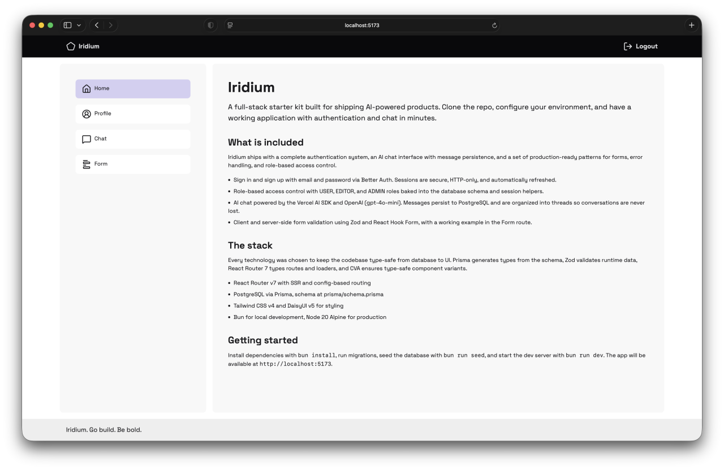Click the page settings icon in the address bar
The image size is (724, 470).
pyautogui.click(x=230, y=25)
